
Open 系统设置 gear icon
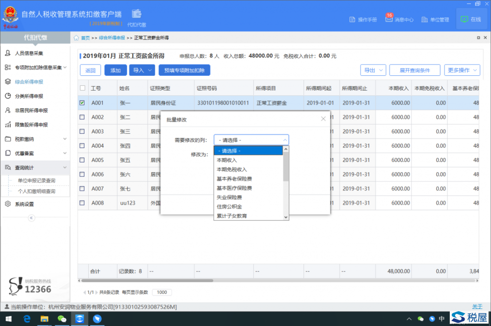point(8,204)
